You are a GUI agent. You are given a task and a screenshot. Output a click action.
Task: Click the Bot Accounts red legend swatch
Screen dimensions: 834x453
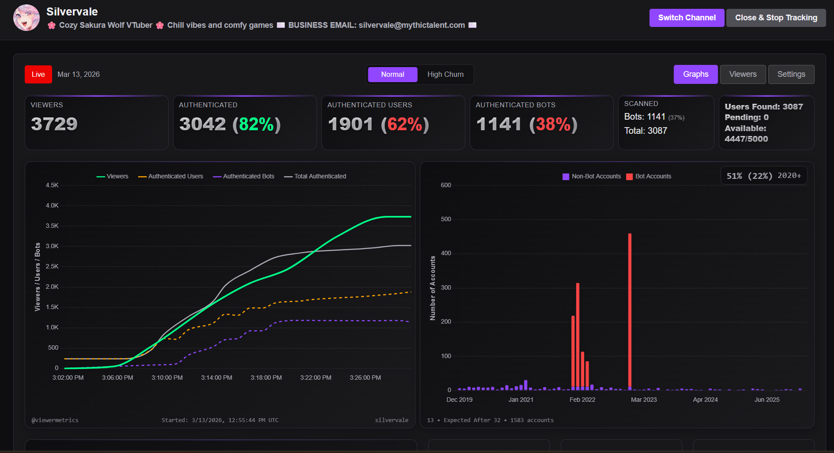(630, 177)
